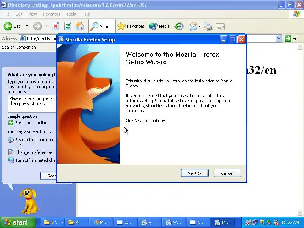Click the Firefox fox artwork in wizard
Screen dimensions: 304x228
pyautogui.click(x=89, y=104)
